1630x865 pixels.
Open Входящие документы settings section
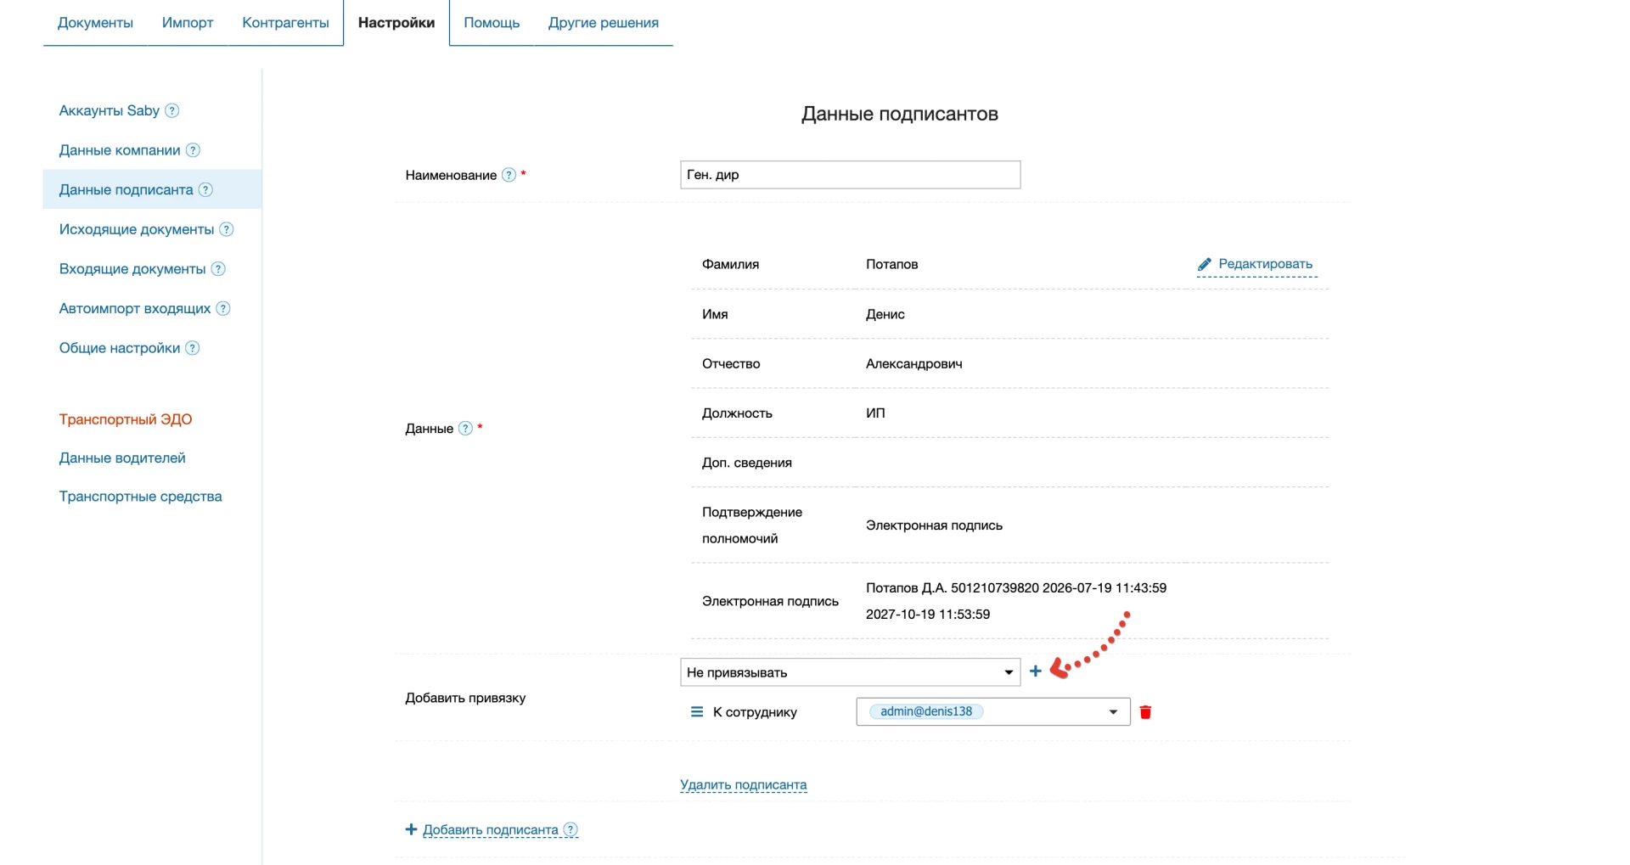[x=132, y=269]
